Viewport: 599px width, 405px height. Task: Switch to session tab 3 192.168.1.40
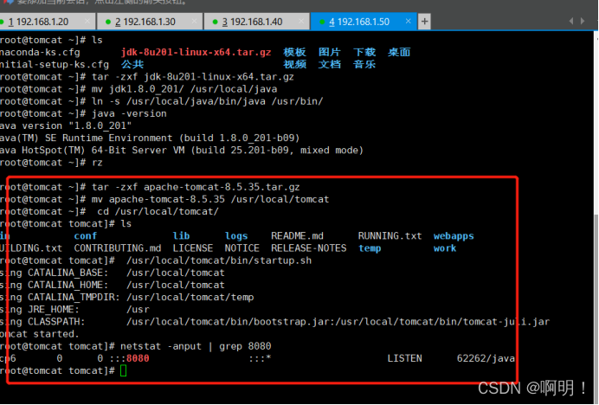pyautogui.click(x=256, y=22)
